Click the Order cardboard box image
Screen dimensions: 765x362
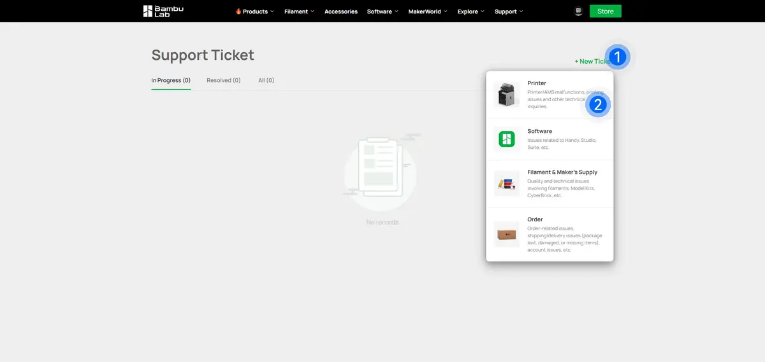pyautogui.click(x=507, y=234)
